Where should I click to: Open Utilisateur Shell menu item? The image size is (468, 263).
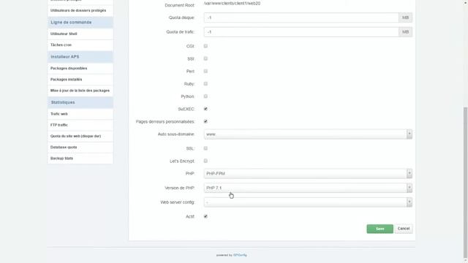click(80, 34)
